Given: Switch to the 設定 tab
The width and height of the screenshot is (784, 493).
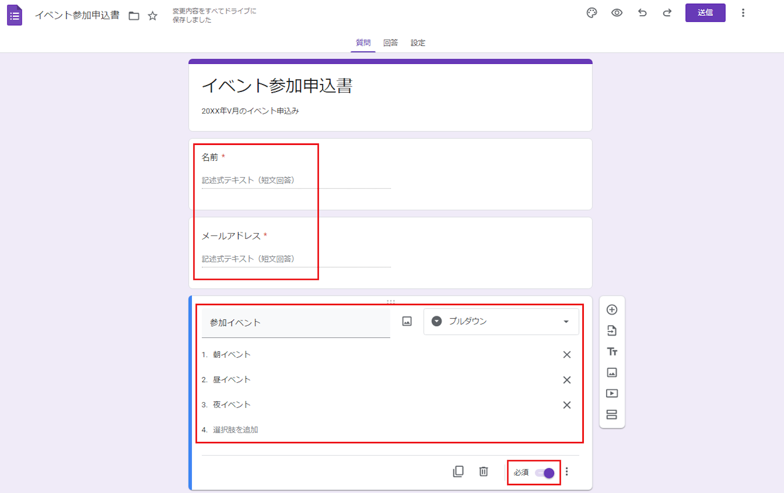Looking at the screenshot, I should click(x=418, y=43).
